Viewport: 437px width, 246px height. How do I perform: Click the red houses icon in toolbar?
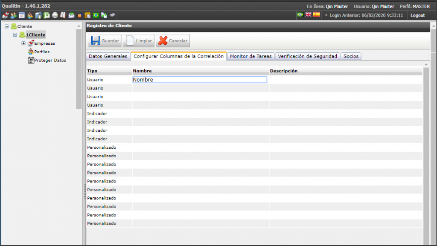point(5,15)
